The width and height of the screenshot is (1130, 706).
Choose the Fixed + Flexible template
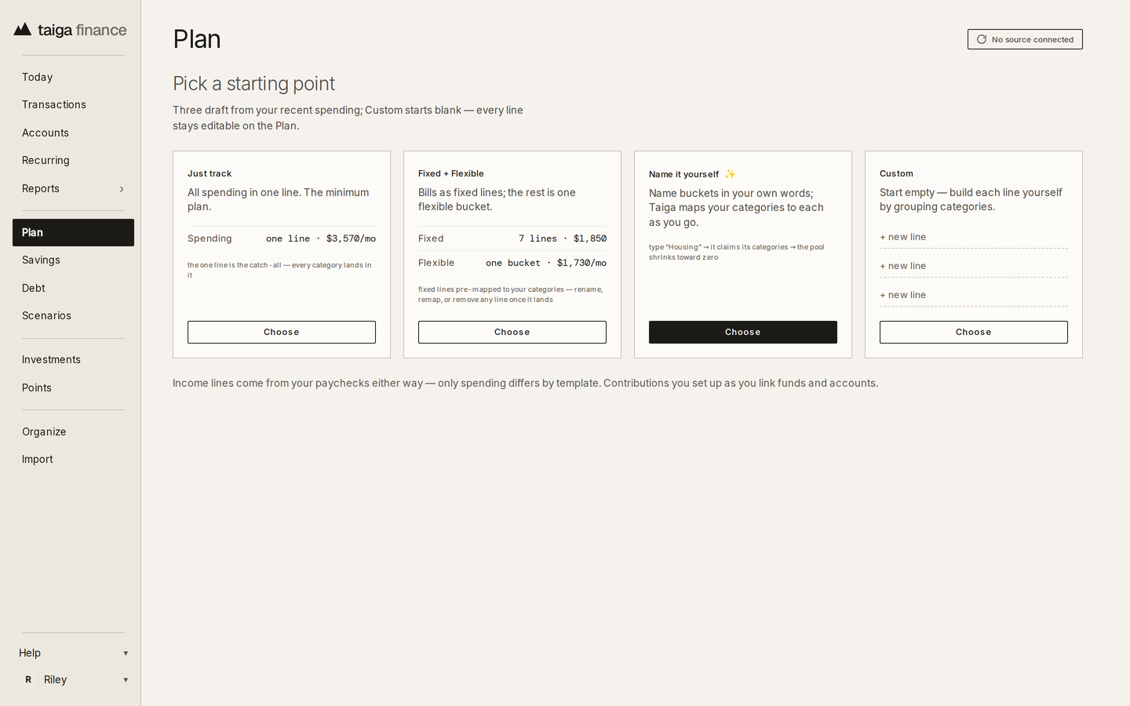(512, 332)
